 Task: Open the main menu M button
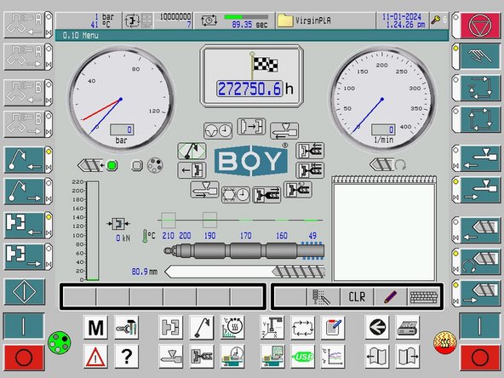[x=95, y=328]
